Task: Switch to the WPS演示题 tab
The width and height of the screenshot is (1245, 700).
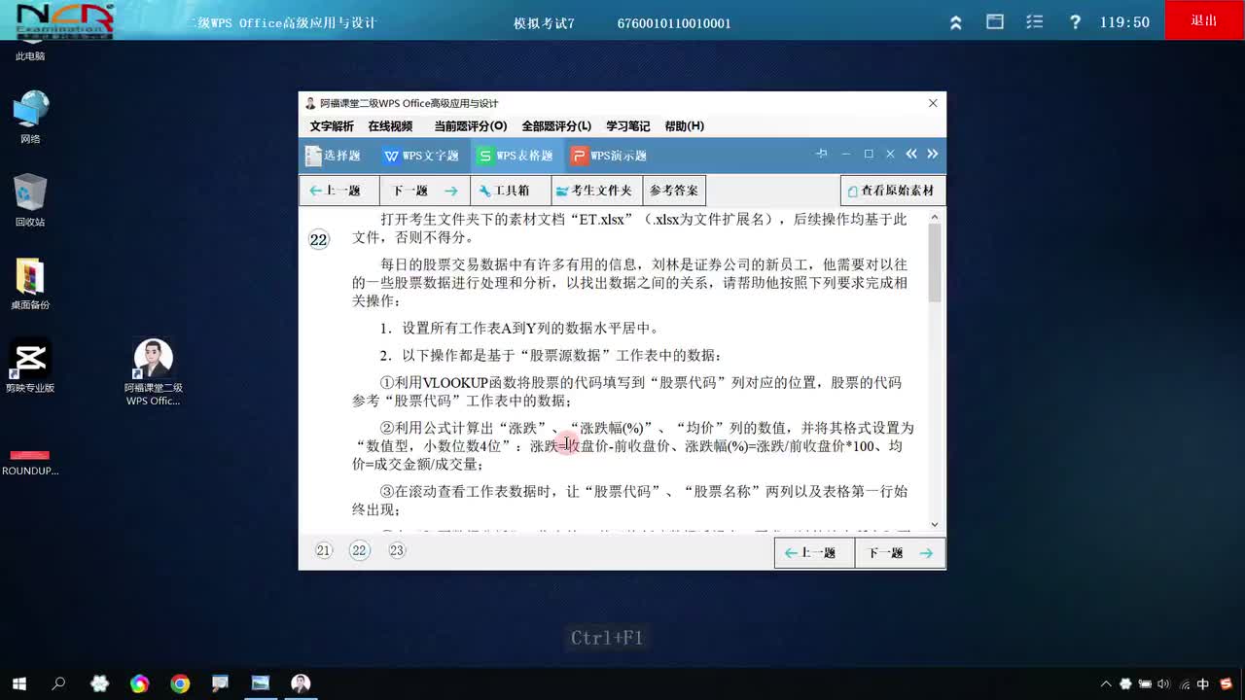Action: 609,156
